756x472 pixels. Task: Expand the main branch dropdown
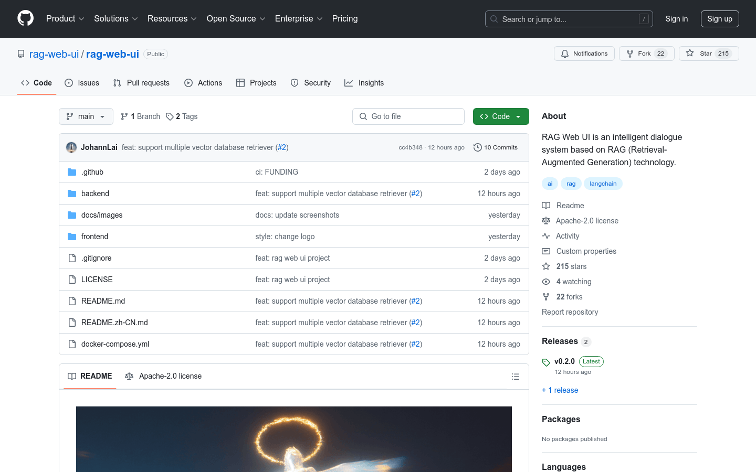click(x=86, y=116)
